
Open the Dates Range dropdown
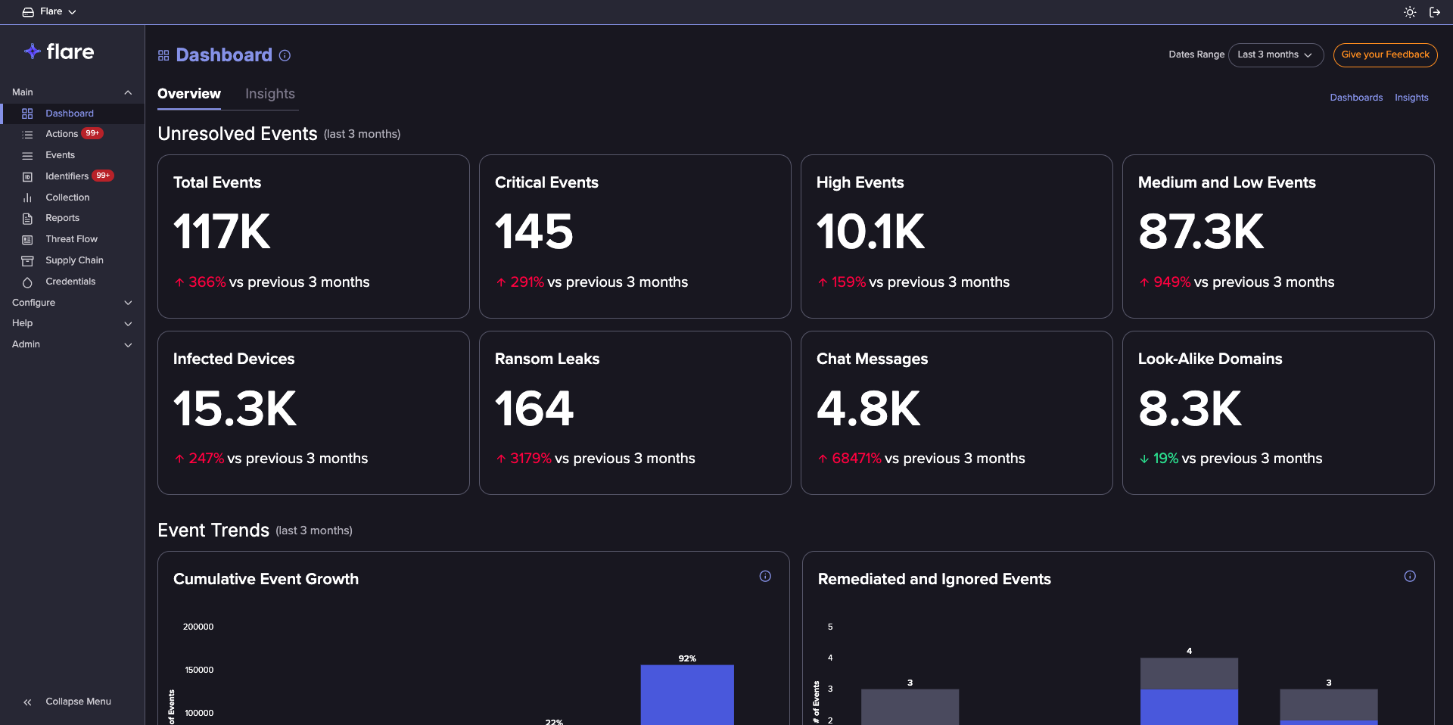tap(1275, 54)
